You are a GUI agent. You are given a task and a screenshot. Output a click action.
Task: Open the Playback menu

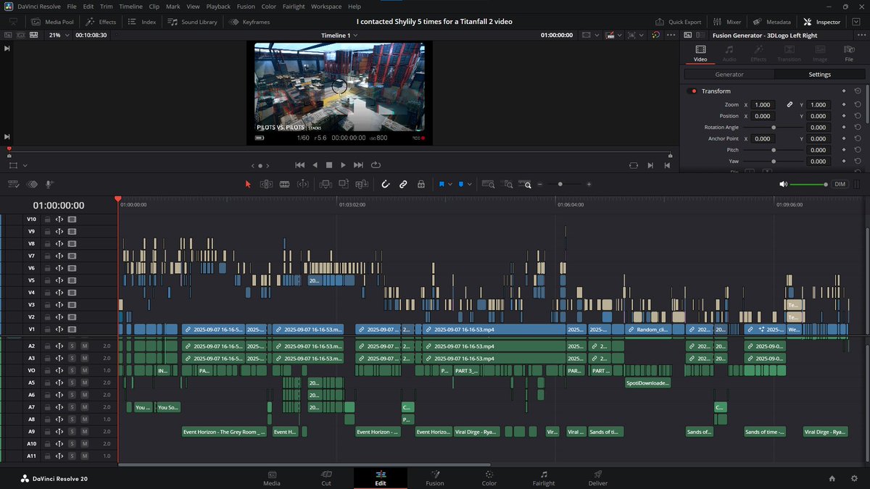click(218, 7)
